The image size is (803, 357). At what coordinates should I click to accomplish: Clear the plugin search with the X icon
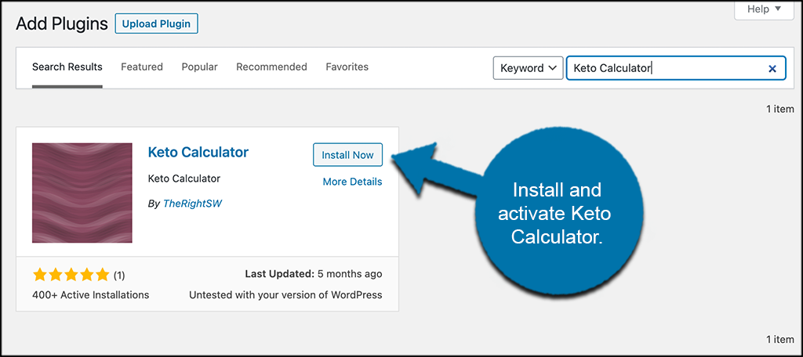(772, 69)
